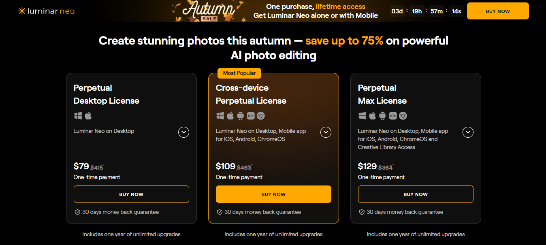The height and width of the screenshot is (245, 546).
Task: Expand Cross-device Perpetual License details chevron
Action: pyautogui.click(x=326, y=132)
